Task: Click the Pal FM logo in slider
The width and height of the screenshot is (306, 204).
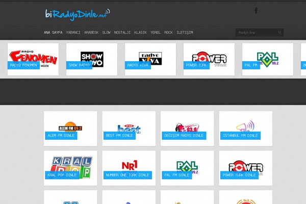Action: click(268, 59)
